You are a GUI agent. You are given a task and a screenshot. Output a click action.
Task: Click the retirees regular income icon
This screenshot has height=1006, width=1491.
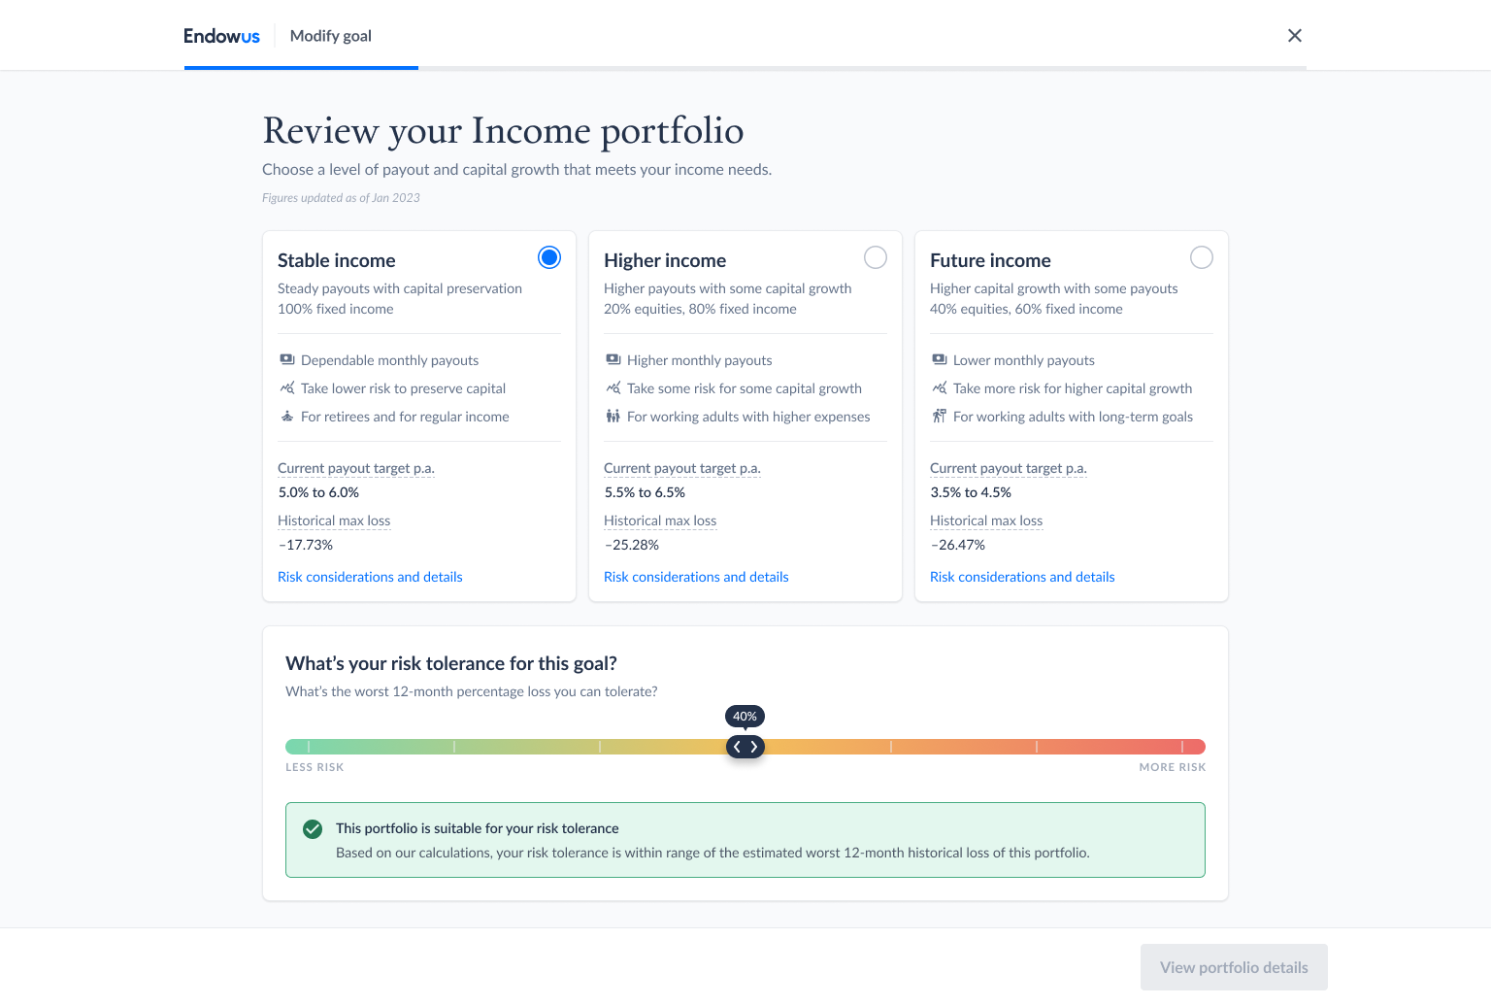[287, 417]
